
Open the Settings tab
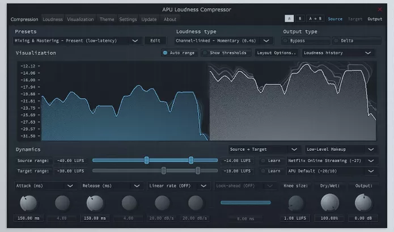click(128, 19)
